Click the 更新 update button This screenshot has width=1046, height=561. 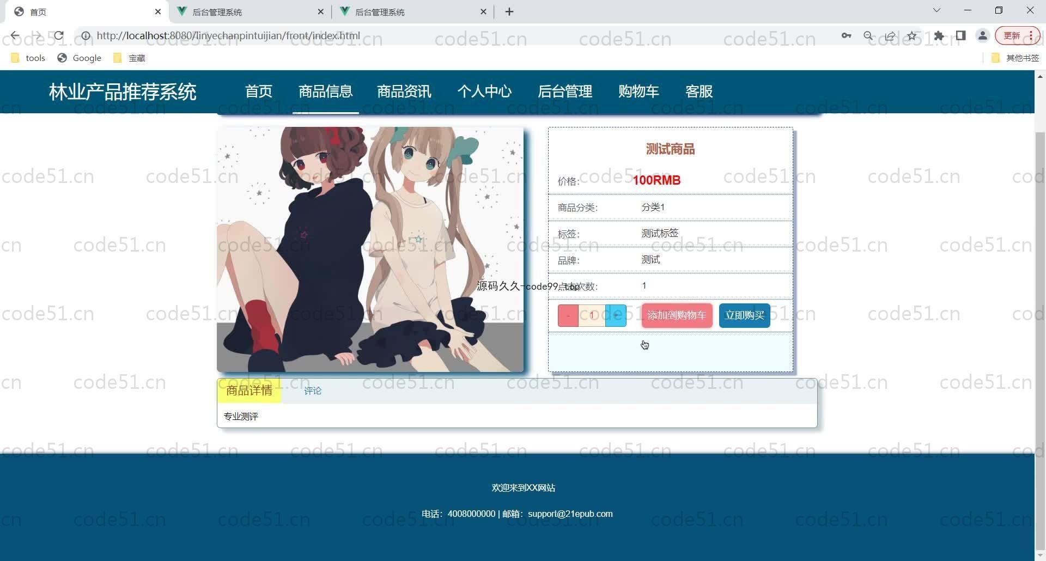click(1017, 36)
